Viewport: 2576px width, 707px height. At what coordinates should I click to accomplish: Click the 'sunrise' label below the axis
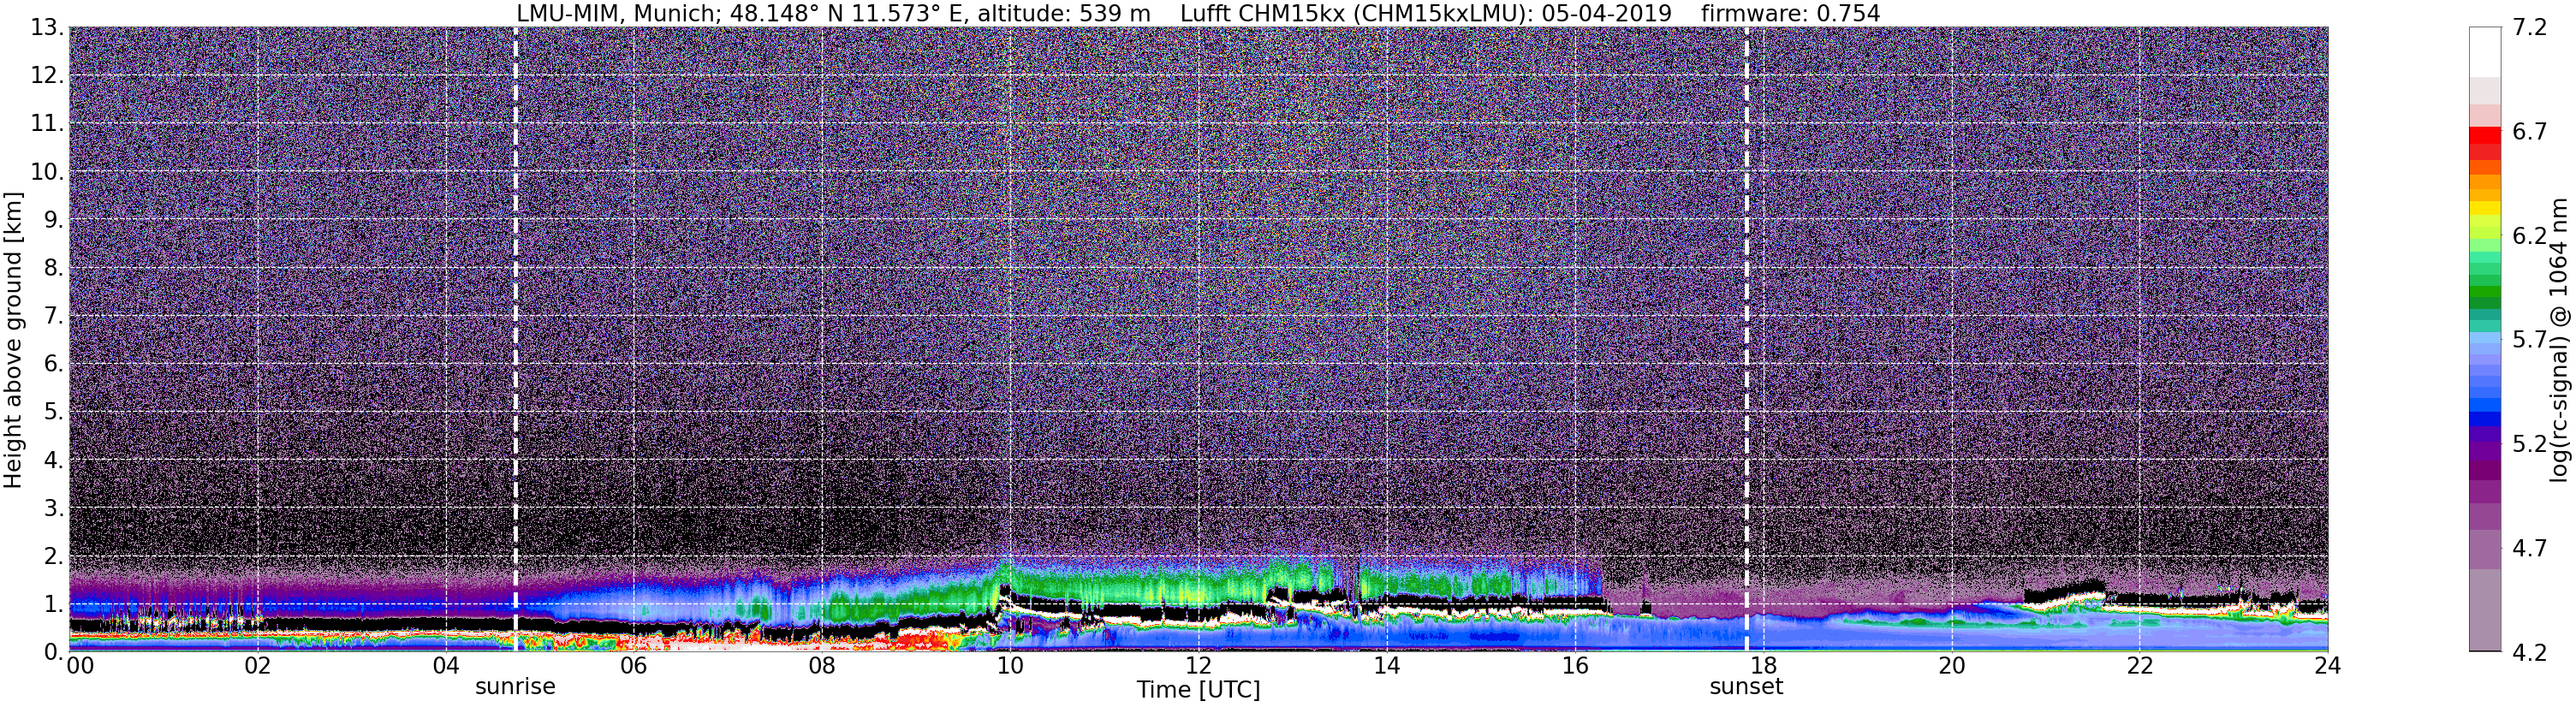click(515, 687)
